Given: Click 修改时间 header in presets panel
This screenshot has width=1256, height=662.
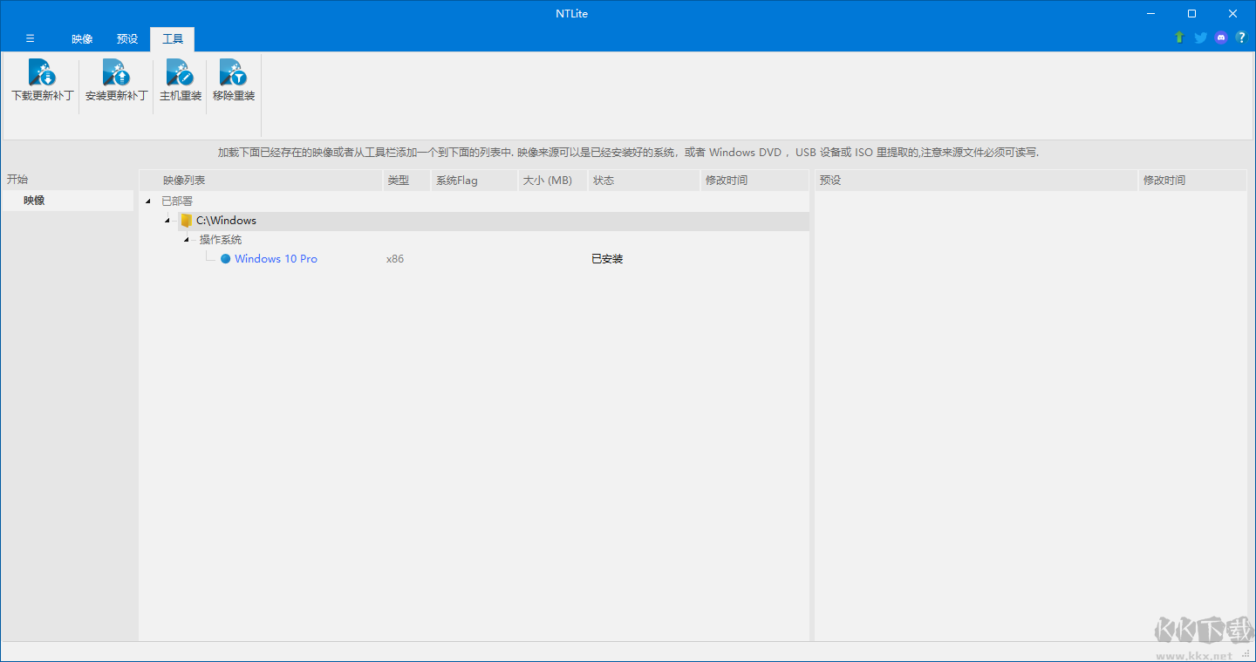Looking at the screenshot, I should pyautogui.click(x=1193, y=181).
